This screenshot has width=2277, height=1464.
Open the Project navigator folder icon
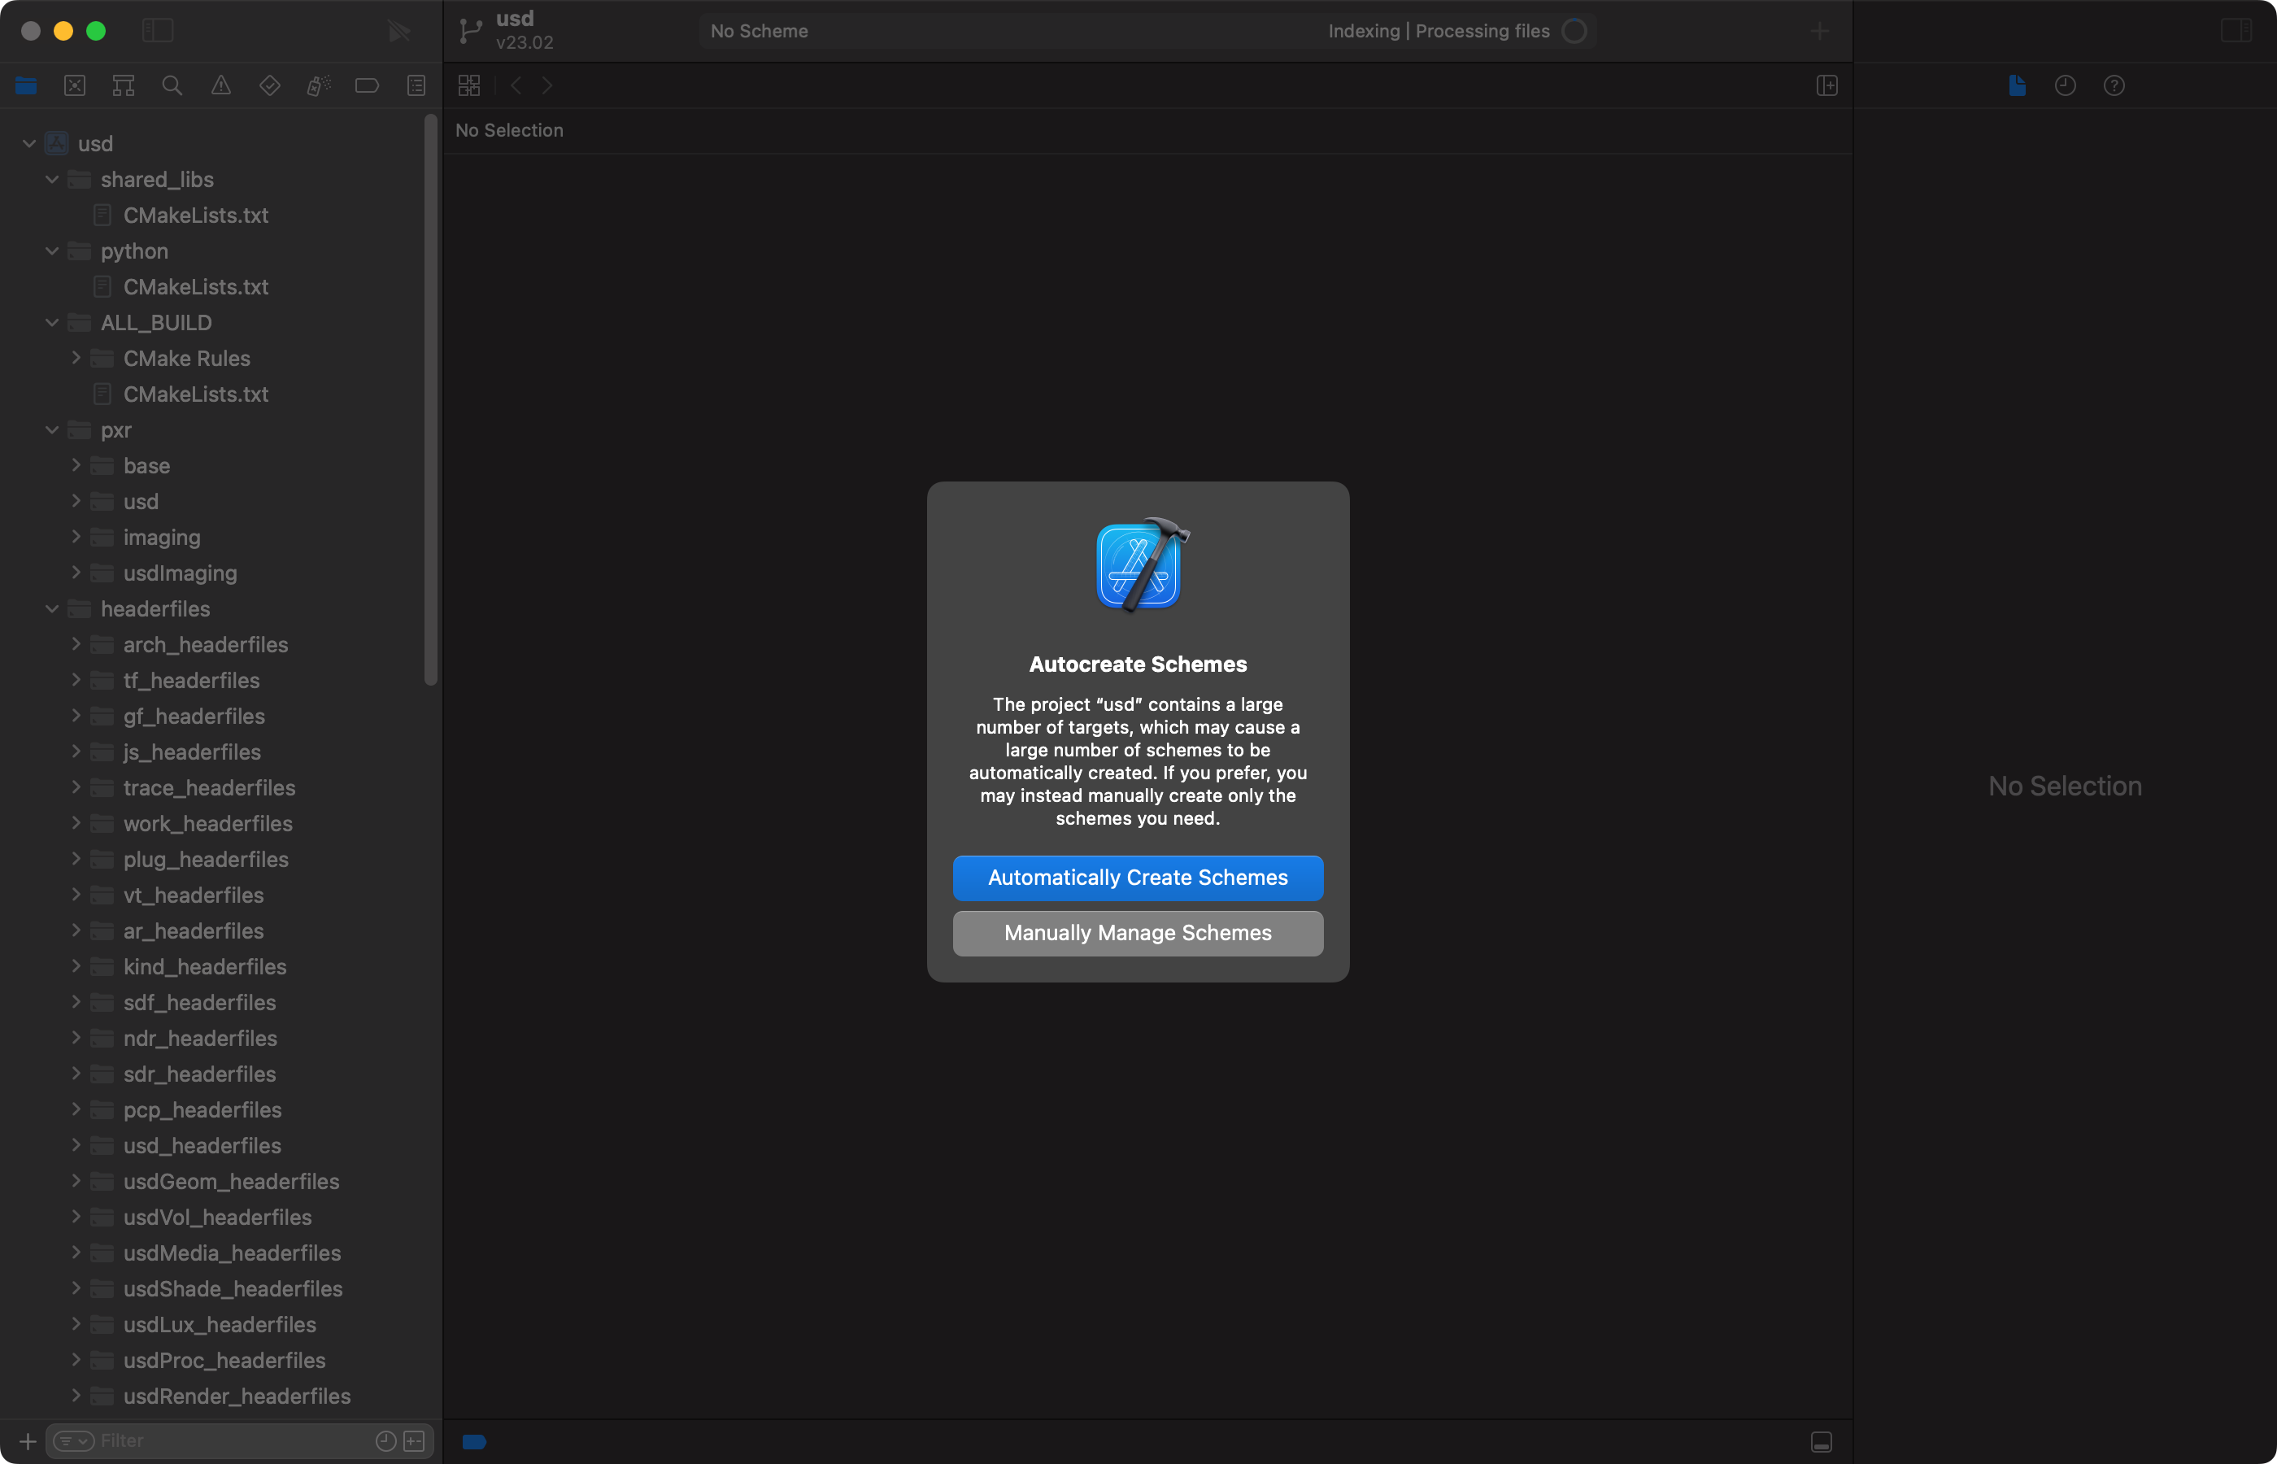click(26, 85)
